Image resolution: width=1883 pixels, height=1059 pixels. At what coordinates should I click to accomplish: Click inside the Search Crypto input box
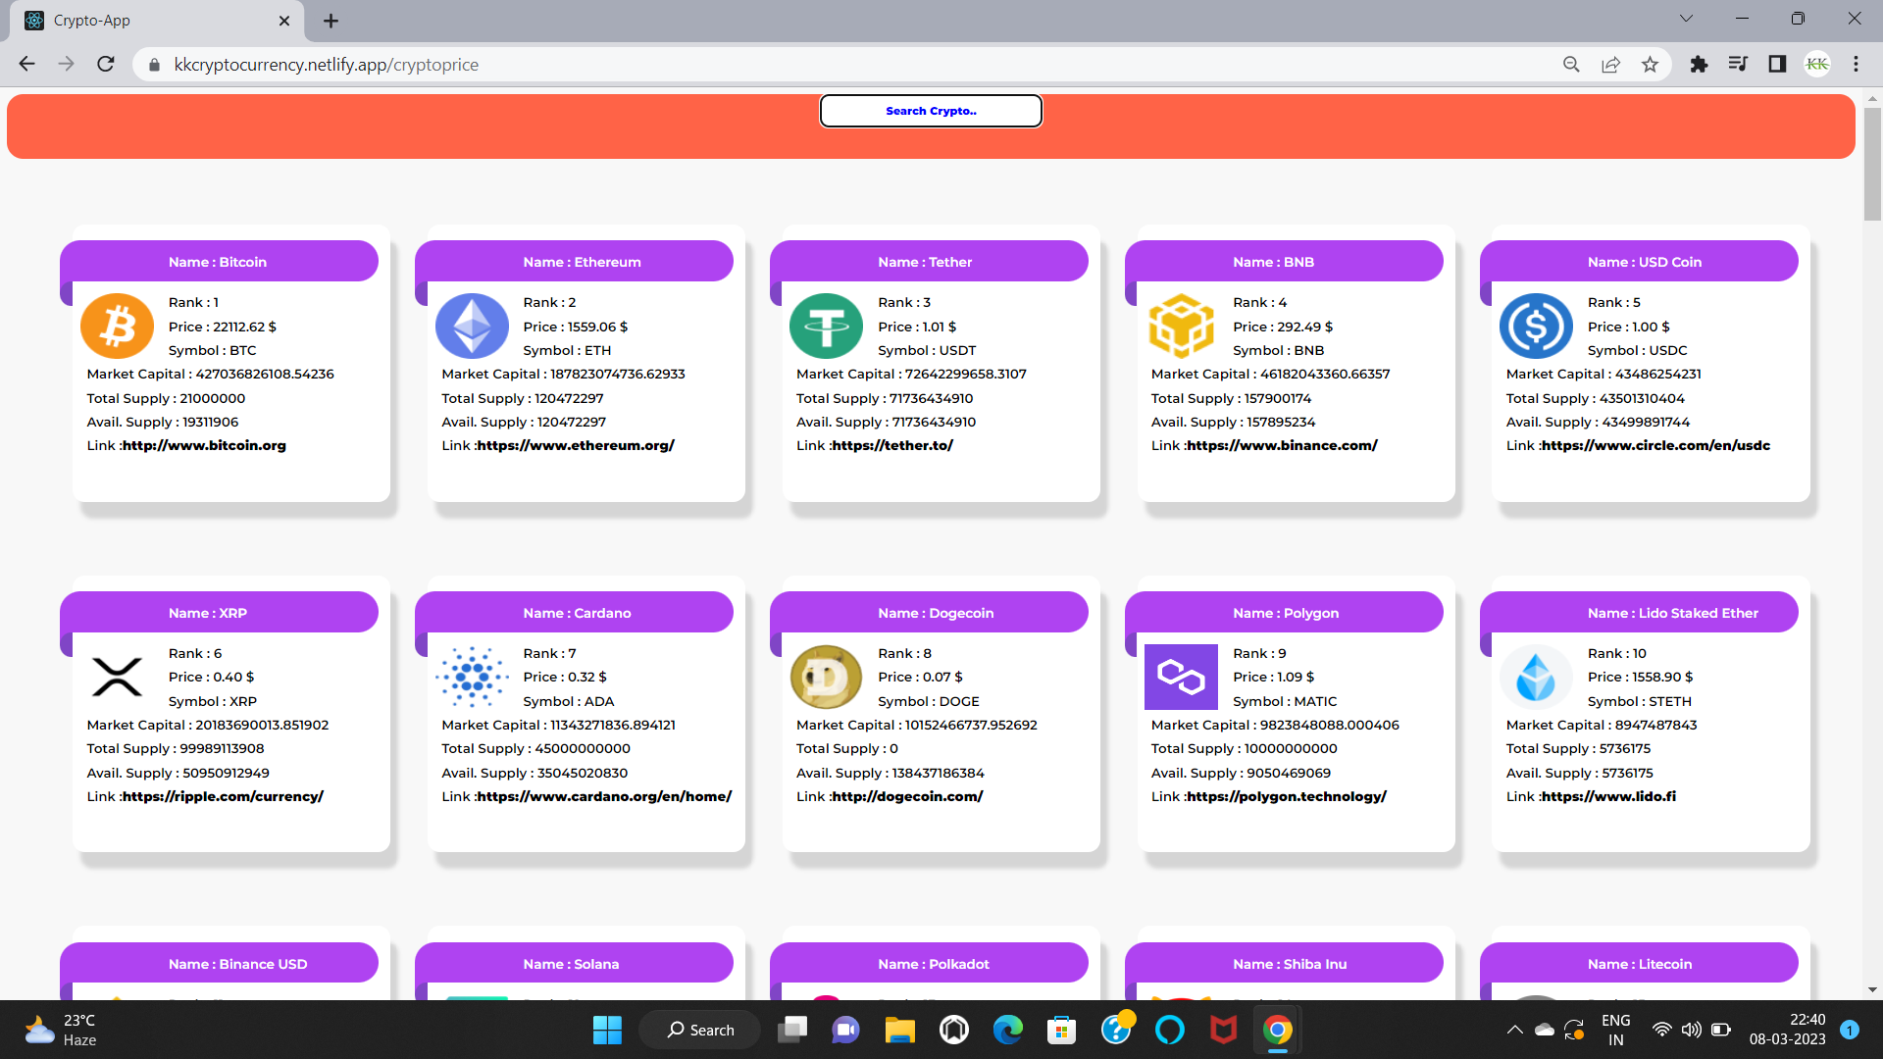coord(930,111)
